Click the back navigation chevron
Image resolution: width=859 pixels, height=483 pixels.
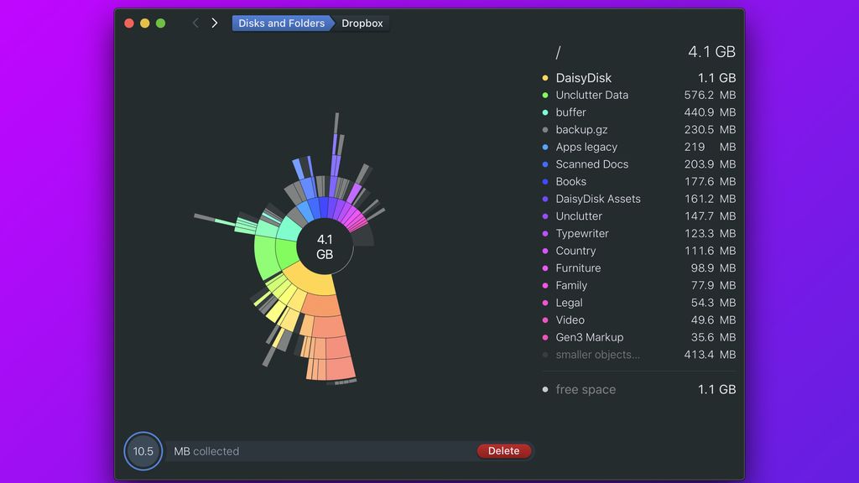(195, 23)
